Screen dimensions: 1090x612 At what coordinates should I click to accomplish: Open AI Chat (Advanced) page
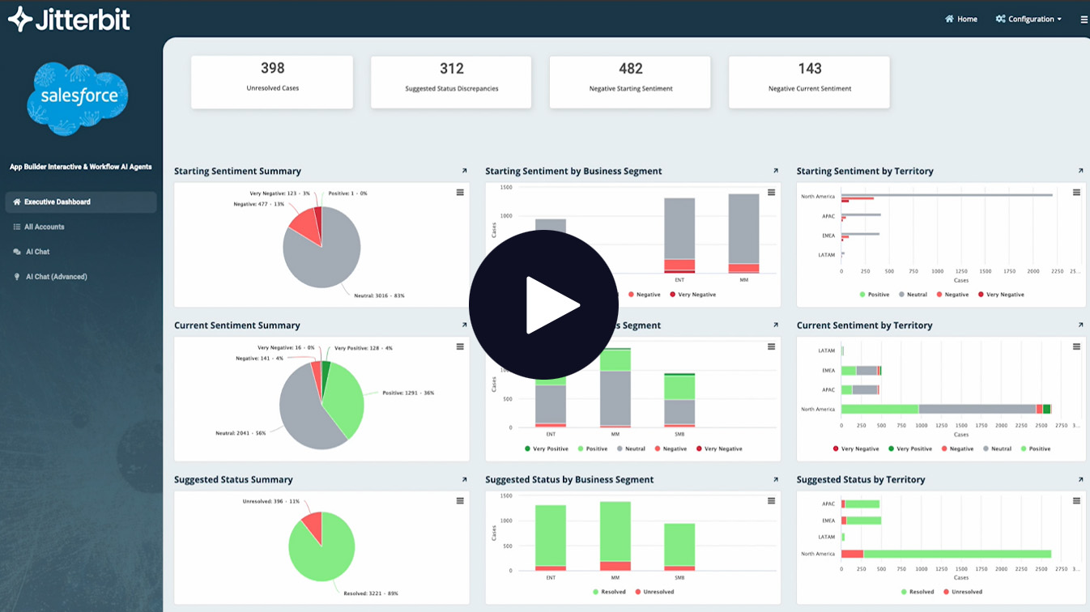[x=56, y=277]
